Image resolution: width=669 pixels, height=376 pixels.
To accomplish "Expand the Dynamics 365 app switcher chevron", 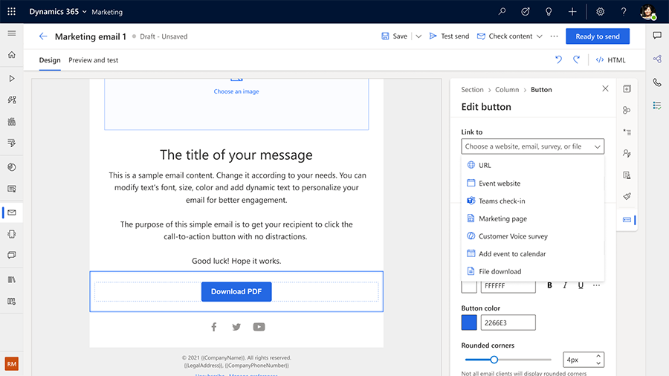I will click(84, 12).
